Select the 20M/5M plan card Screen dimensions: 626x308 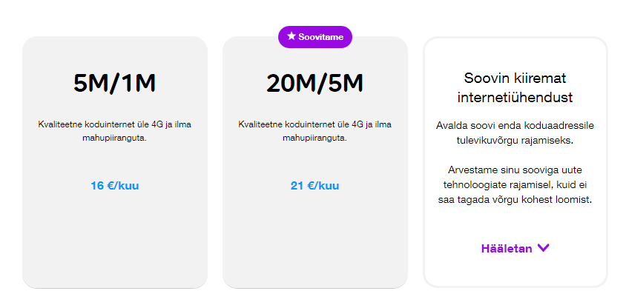315,162
